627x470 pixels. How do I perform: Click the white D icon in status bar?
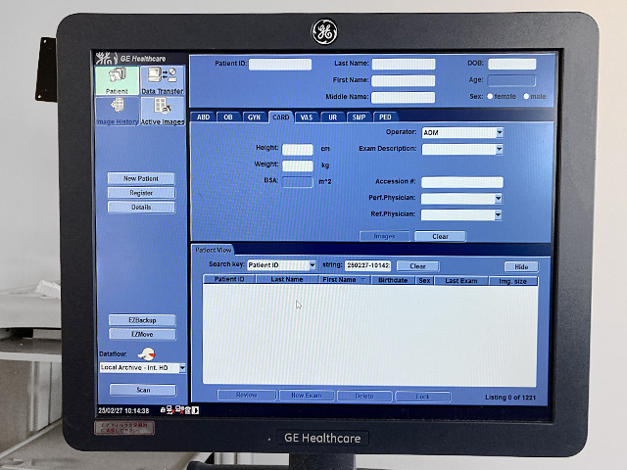[x=195, y=410]
